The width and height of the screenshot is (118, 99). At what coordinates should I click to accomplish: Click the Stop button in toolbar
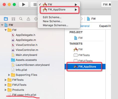click(34, 4)
